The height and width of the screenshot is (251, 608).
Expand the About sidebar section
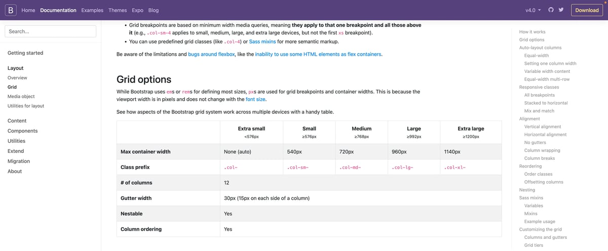pyautogui.click(x=15, y=171)
